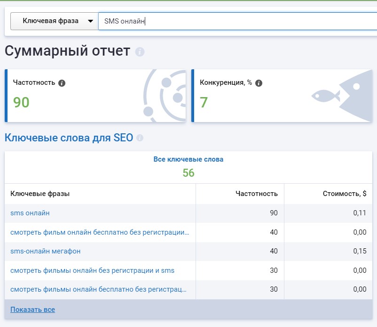Open info icon beside Конкуренция, %

(259, 83)
